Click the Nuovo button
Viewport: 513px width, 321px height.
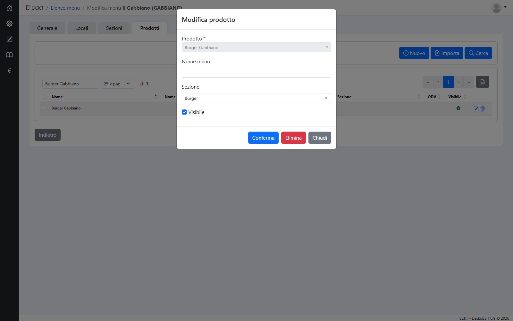414,53
